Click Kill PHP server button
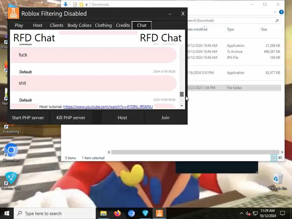The image size is (292, 219). (71, 118)
